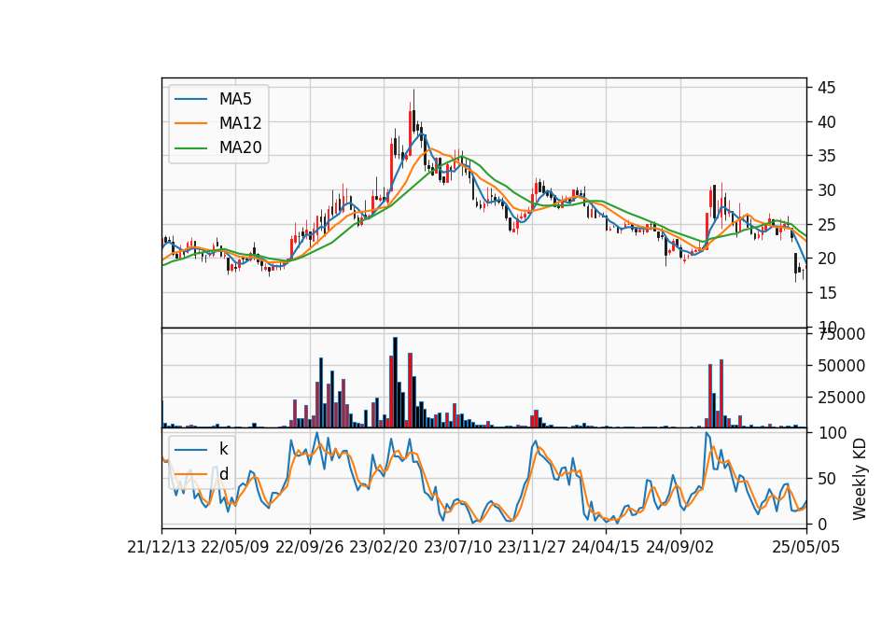The width and height of the screenshot is (896, 644).
Task: Click the MA12 legend label
Action: 240,123
